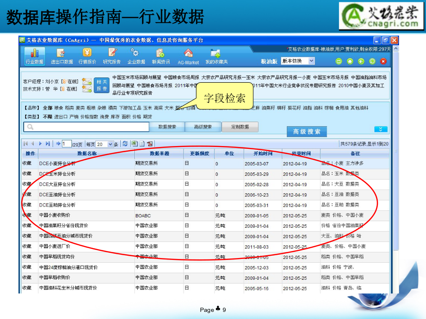Select 油菜籽 in the 品种 filter
426x319 pixels.
tap(268, 108)
